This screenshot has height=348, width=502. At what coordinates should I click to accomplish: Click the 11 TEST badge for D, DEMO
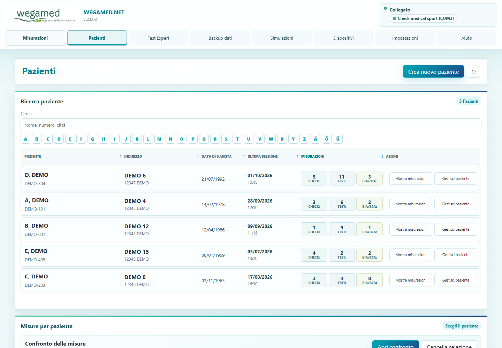click(x=342, y=179)
